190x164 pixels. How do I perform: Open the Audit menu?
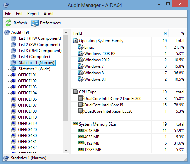(x=49, y=14)
